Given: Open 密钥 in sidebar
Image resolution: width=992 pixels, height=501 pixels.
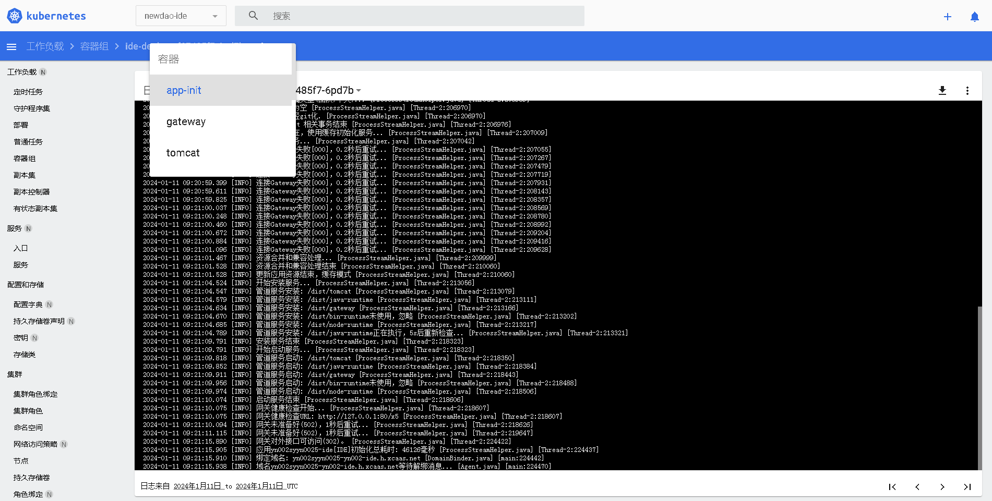Looking at the screenshot, I should point(21,338).
